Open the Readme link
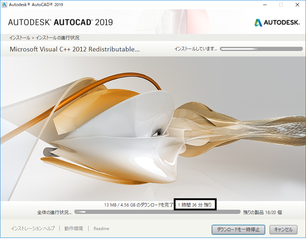This screenshot has height=239, width=306. pyautogui.click(x=101, y=229)
